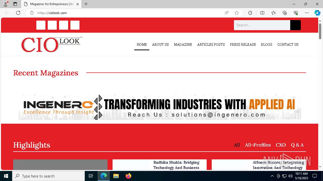Open the Extensions puzzle icon
Image resolution: width=323 pixels, height=181 pixels.
tap(250, 13)
